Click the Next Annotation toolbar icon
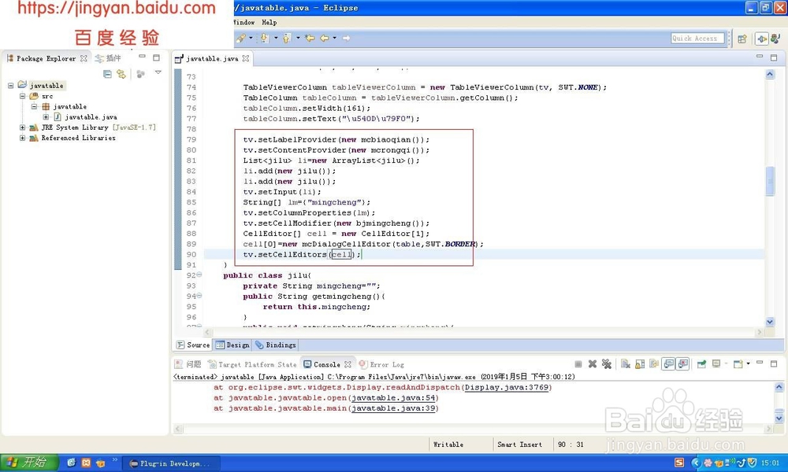788x472 pixels. click(x=264, y=38)
